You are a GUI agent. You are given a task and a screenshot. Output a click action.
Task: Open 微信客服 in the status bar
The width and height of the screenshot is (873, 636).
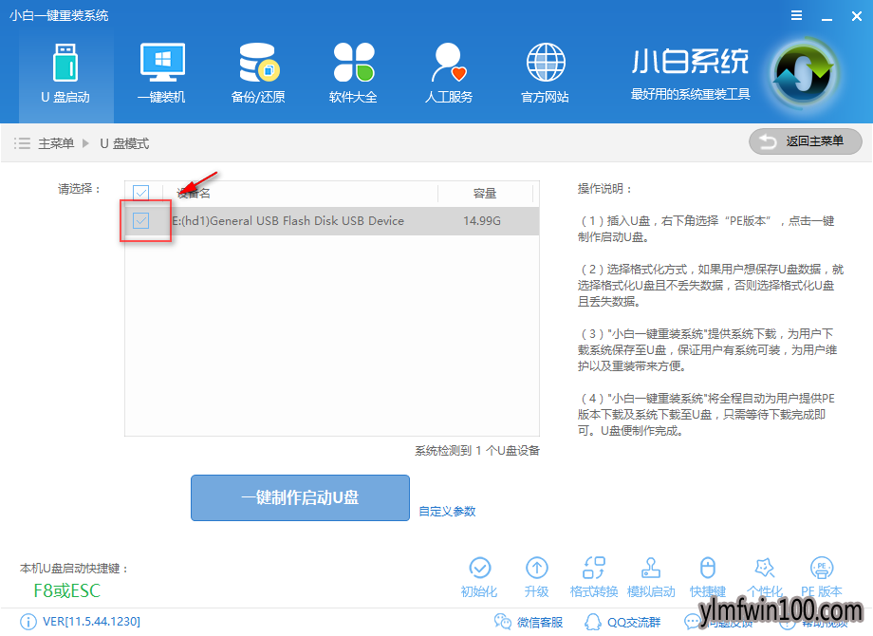pyautogui.click(x=529, y=622)
